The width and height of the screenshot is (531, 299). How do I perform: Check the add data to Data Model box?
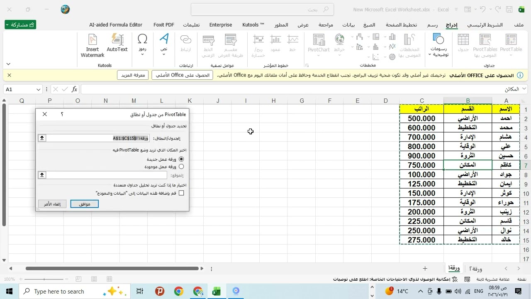pyautogui.click(x=181, y=193)
